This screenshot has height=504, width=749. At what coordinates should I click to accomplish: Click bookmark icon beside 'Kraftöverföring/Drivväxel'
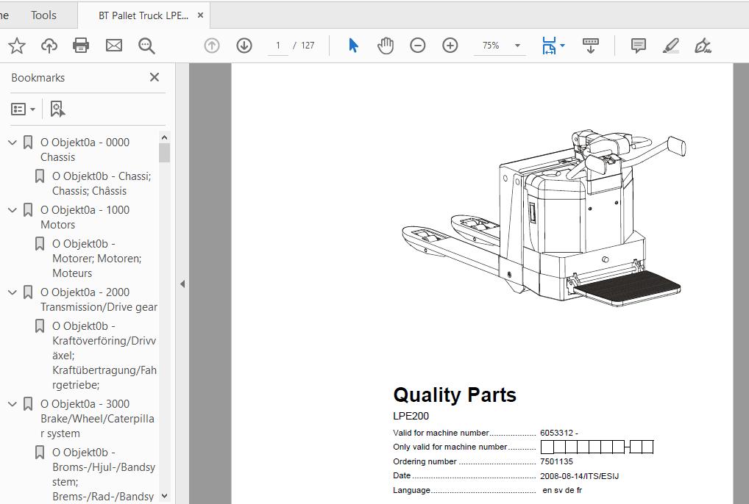(x=40, y=326)
